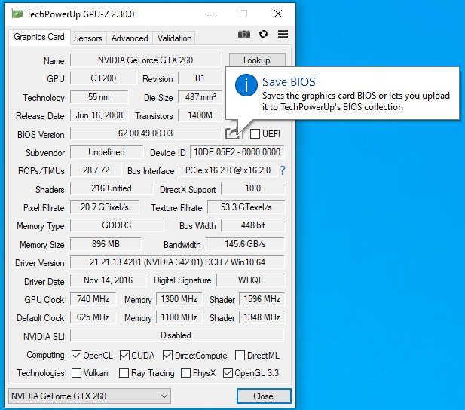Select the Graphics Card tab

click(x=39, y=37)
